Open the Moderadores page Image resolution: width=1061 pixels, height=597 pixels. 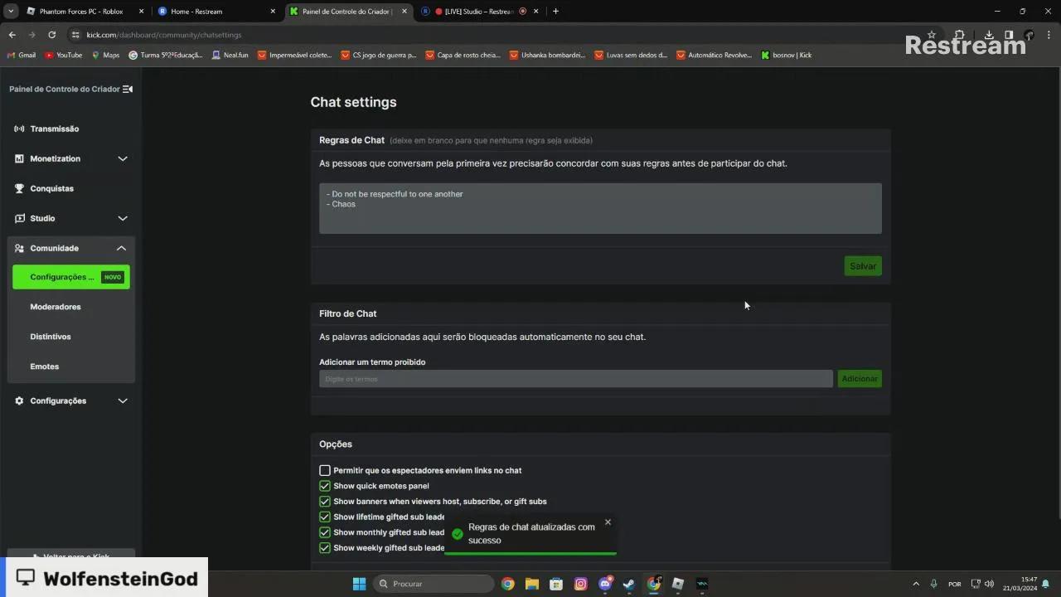pyautogui.click(x=56, y=307)
